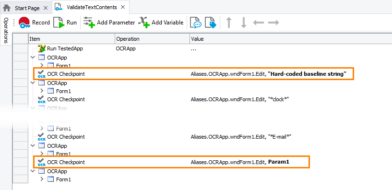
Task: Collapse the OCRApp node under Run TestedApp
Action: point(33,58)
